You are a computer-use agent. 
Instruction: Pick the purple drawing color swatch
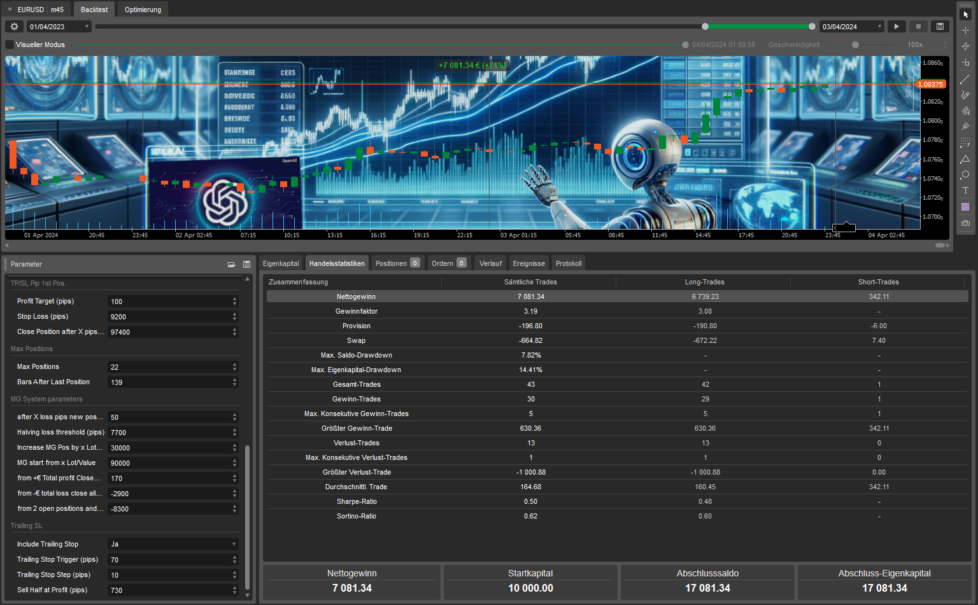tap(965, 207)
